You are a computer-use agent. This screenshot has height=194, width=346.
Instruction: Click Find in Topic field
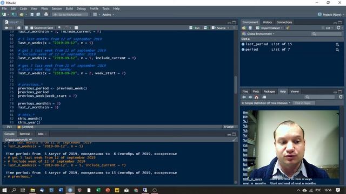pos(304,103)
